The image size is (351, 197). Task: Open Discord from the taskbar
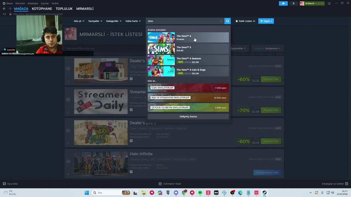coord(176,193)
